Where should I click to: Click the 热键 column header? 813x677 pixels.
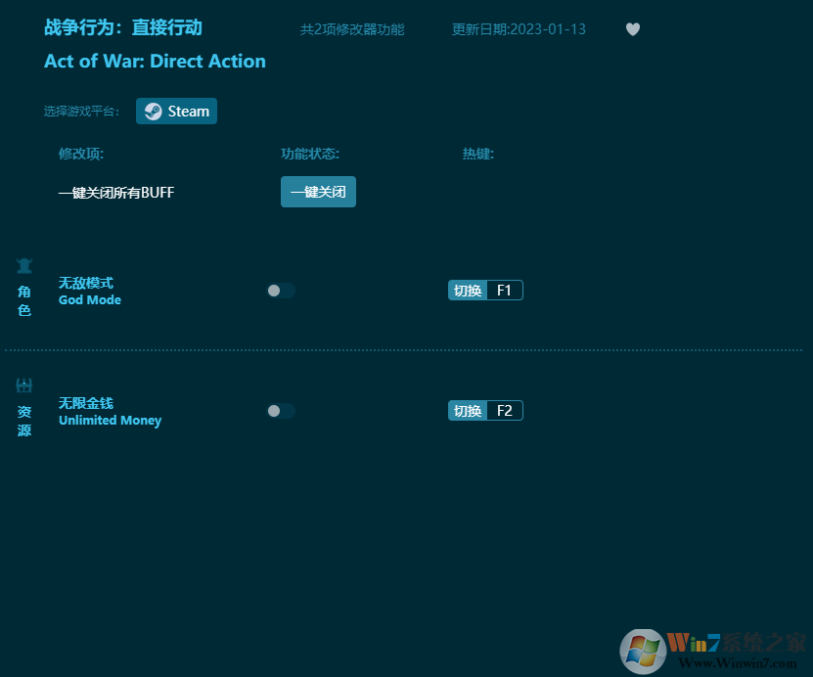[x=478, y=154]
